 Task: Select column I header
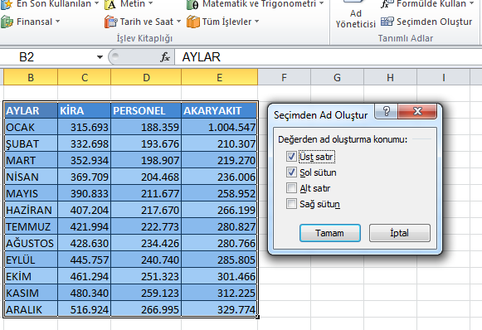443,77
